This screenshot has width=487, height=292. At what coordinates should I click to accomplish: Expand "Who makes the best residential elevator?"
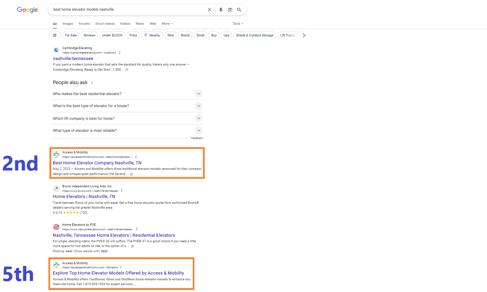click(x=128, y=94)
